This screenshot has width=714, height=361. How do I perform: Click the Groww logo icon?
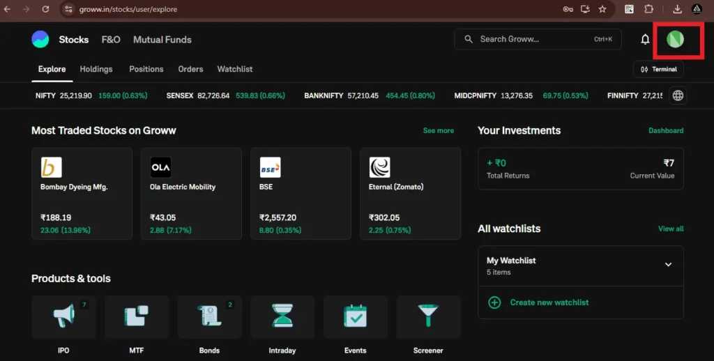coord(40,39)
